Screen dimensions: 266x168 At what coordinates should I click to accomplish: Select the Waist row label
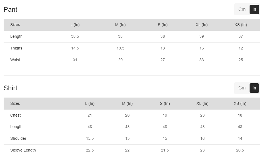(x=15, y=60)
